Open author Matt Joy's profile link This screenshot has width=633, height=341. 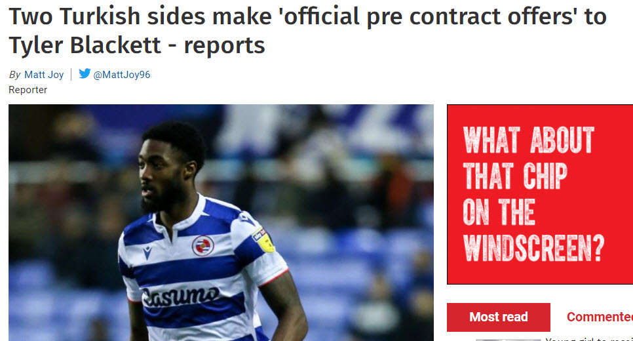(x=44, y=75)
